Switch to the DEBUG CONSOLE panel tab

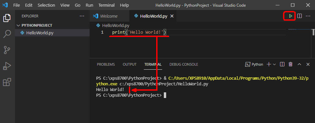184,64
